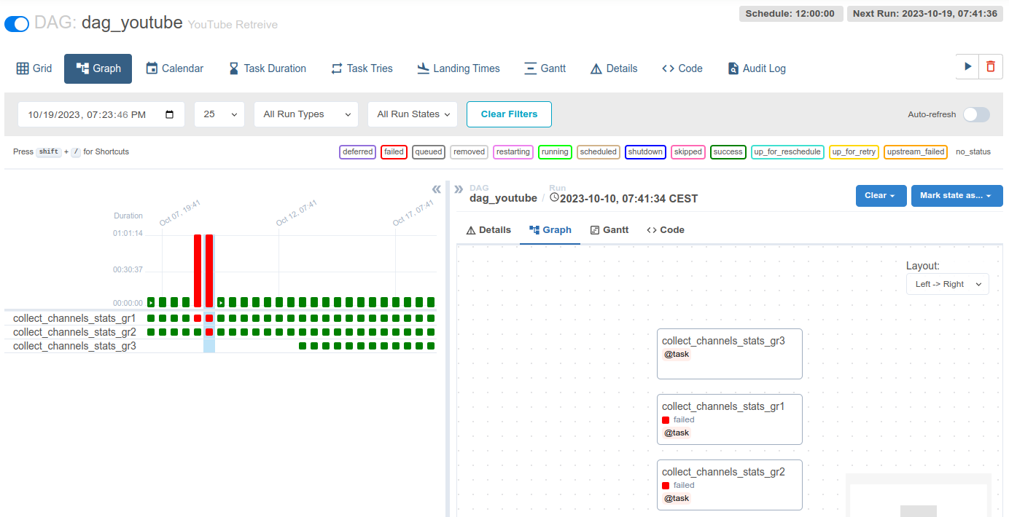The image size is (1009, 517).
Task: Click the run 2023-10-10, 07:41:34 CEST breadcrumb
Action: click(623, 198)
